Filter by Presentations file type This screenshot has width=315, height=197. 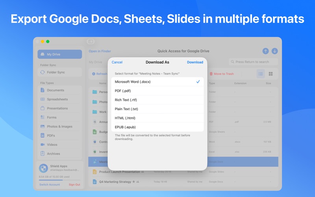pyautogui.click(x=60, y=108)
